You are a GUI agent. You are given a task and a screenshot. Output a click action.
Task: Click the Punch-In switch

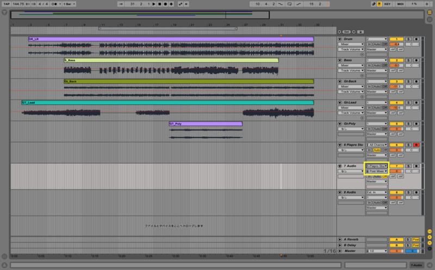tap(281, 4)
